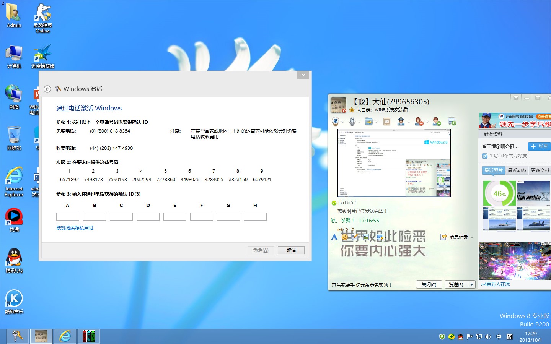Click the Send (S) button in QQ chat

point(456,284)
